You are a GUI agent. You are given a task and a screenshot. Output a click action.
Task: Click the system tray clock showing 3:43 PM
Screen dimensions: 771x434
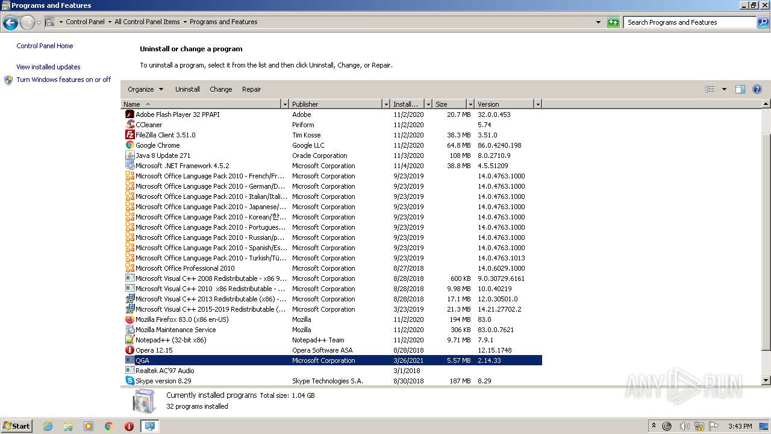pos(740,426)
